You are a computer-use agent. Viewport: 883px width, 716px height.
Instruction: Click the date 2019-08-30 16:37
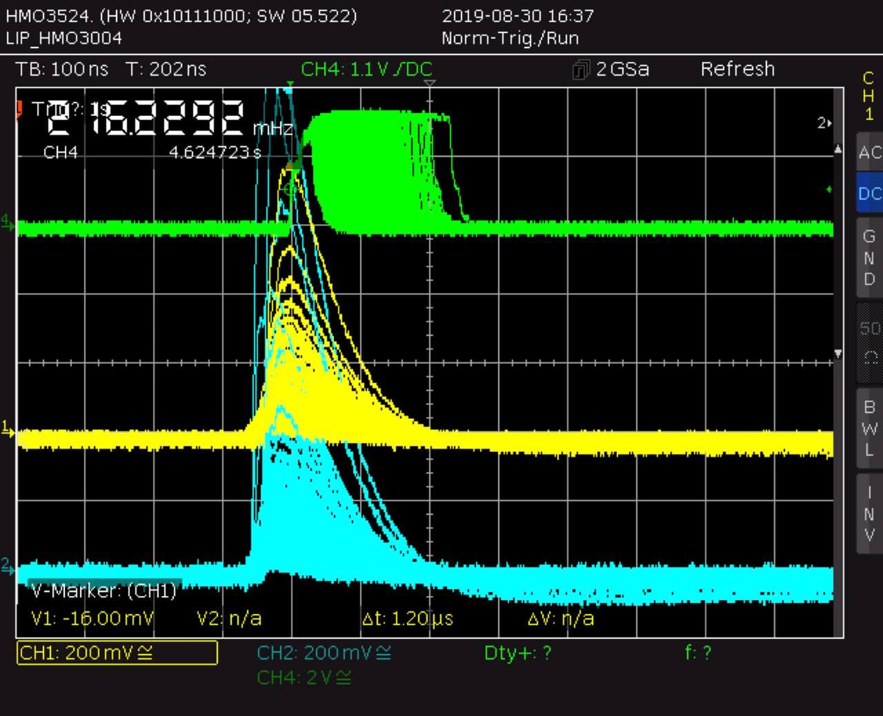tap(517, 15)
